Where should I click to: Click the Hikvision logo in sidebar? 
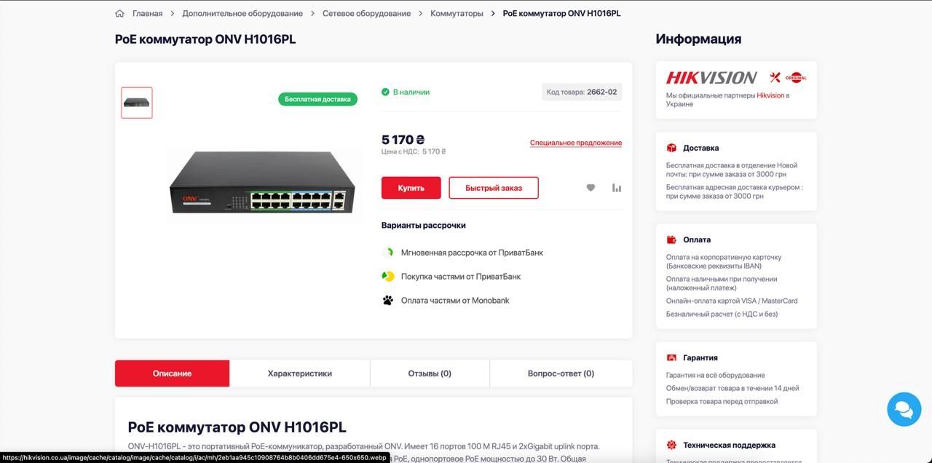pos(711,77)
